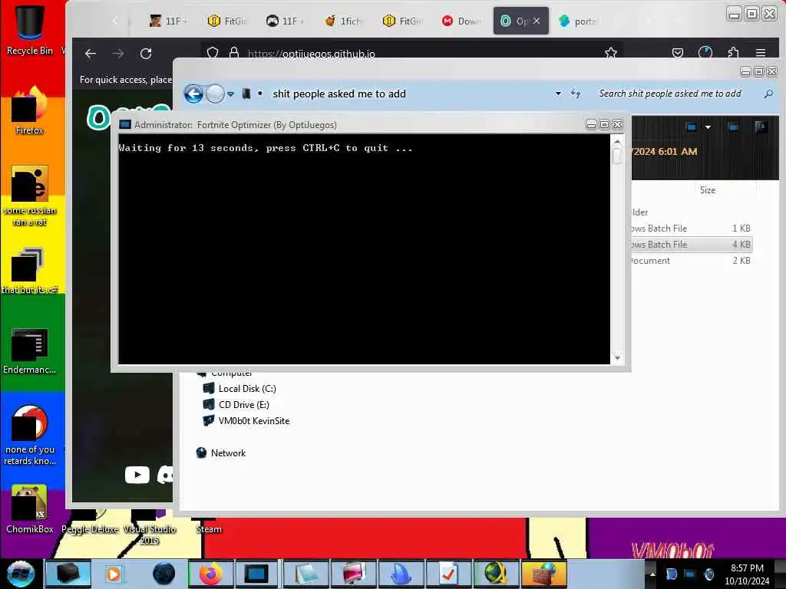Open the Firefox extensions puzzle icon
Screen dimensions: 786x589
click(x=733, y=53)
